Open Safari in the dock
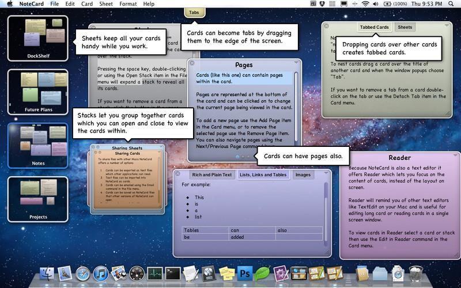 (x=83, y=273)
